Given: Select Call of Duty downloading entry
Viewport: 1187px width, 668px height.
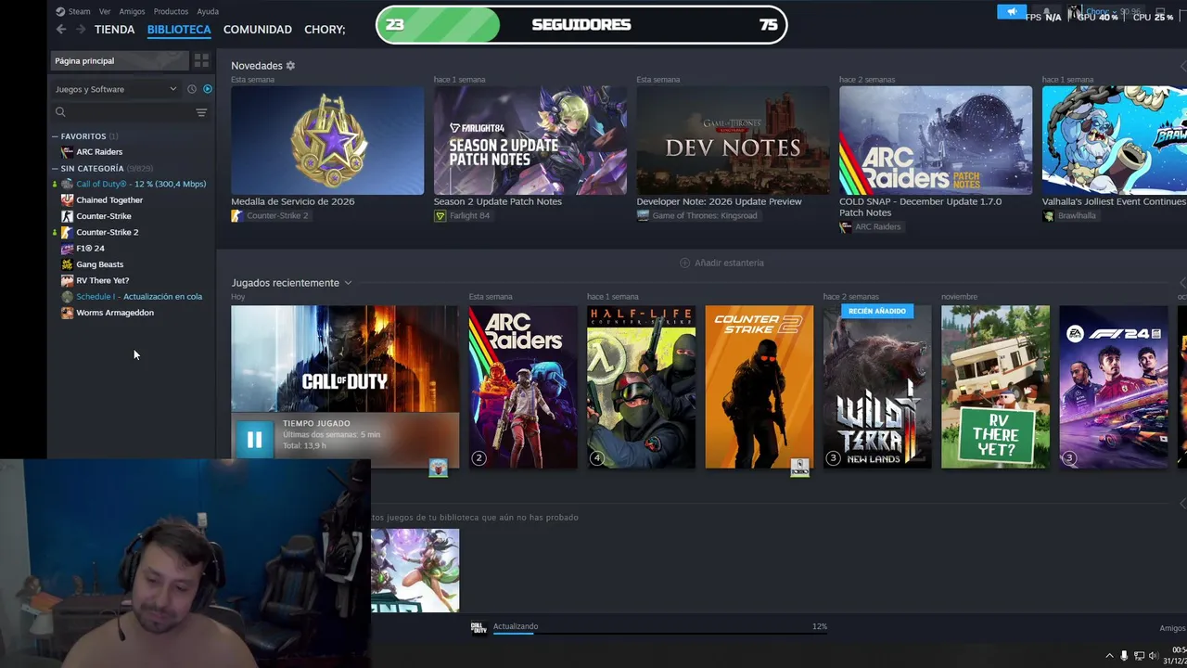Looking at the screenshot, I should click(x=141, y=184).
